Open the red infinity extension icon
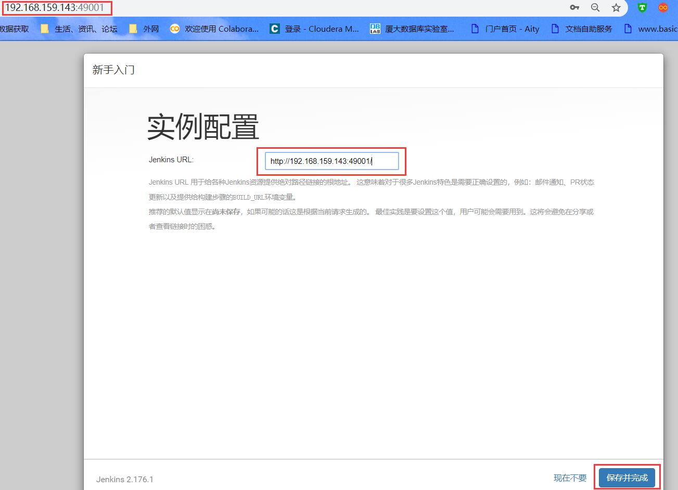The height and width of the screenshot is (490, 678). [663, 7]
